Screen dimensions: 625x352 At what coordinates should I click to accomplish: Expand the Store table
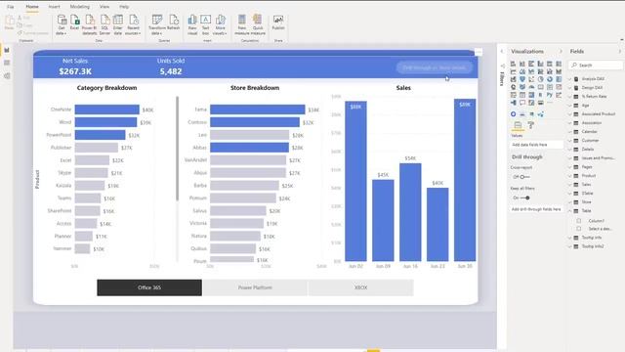570,202
